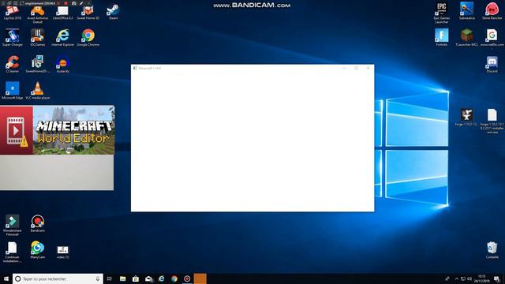Click the microphone icon in search box
Image resolution: width=505 pixels, height=284 pixels.
point(98,278)
